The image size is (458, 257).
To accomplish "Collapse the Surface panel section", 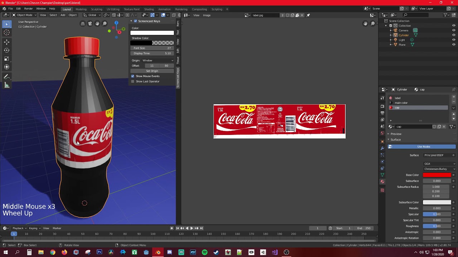I will pyautogui.click(x=395, y=140).
